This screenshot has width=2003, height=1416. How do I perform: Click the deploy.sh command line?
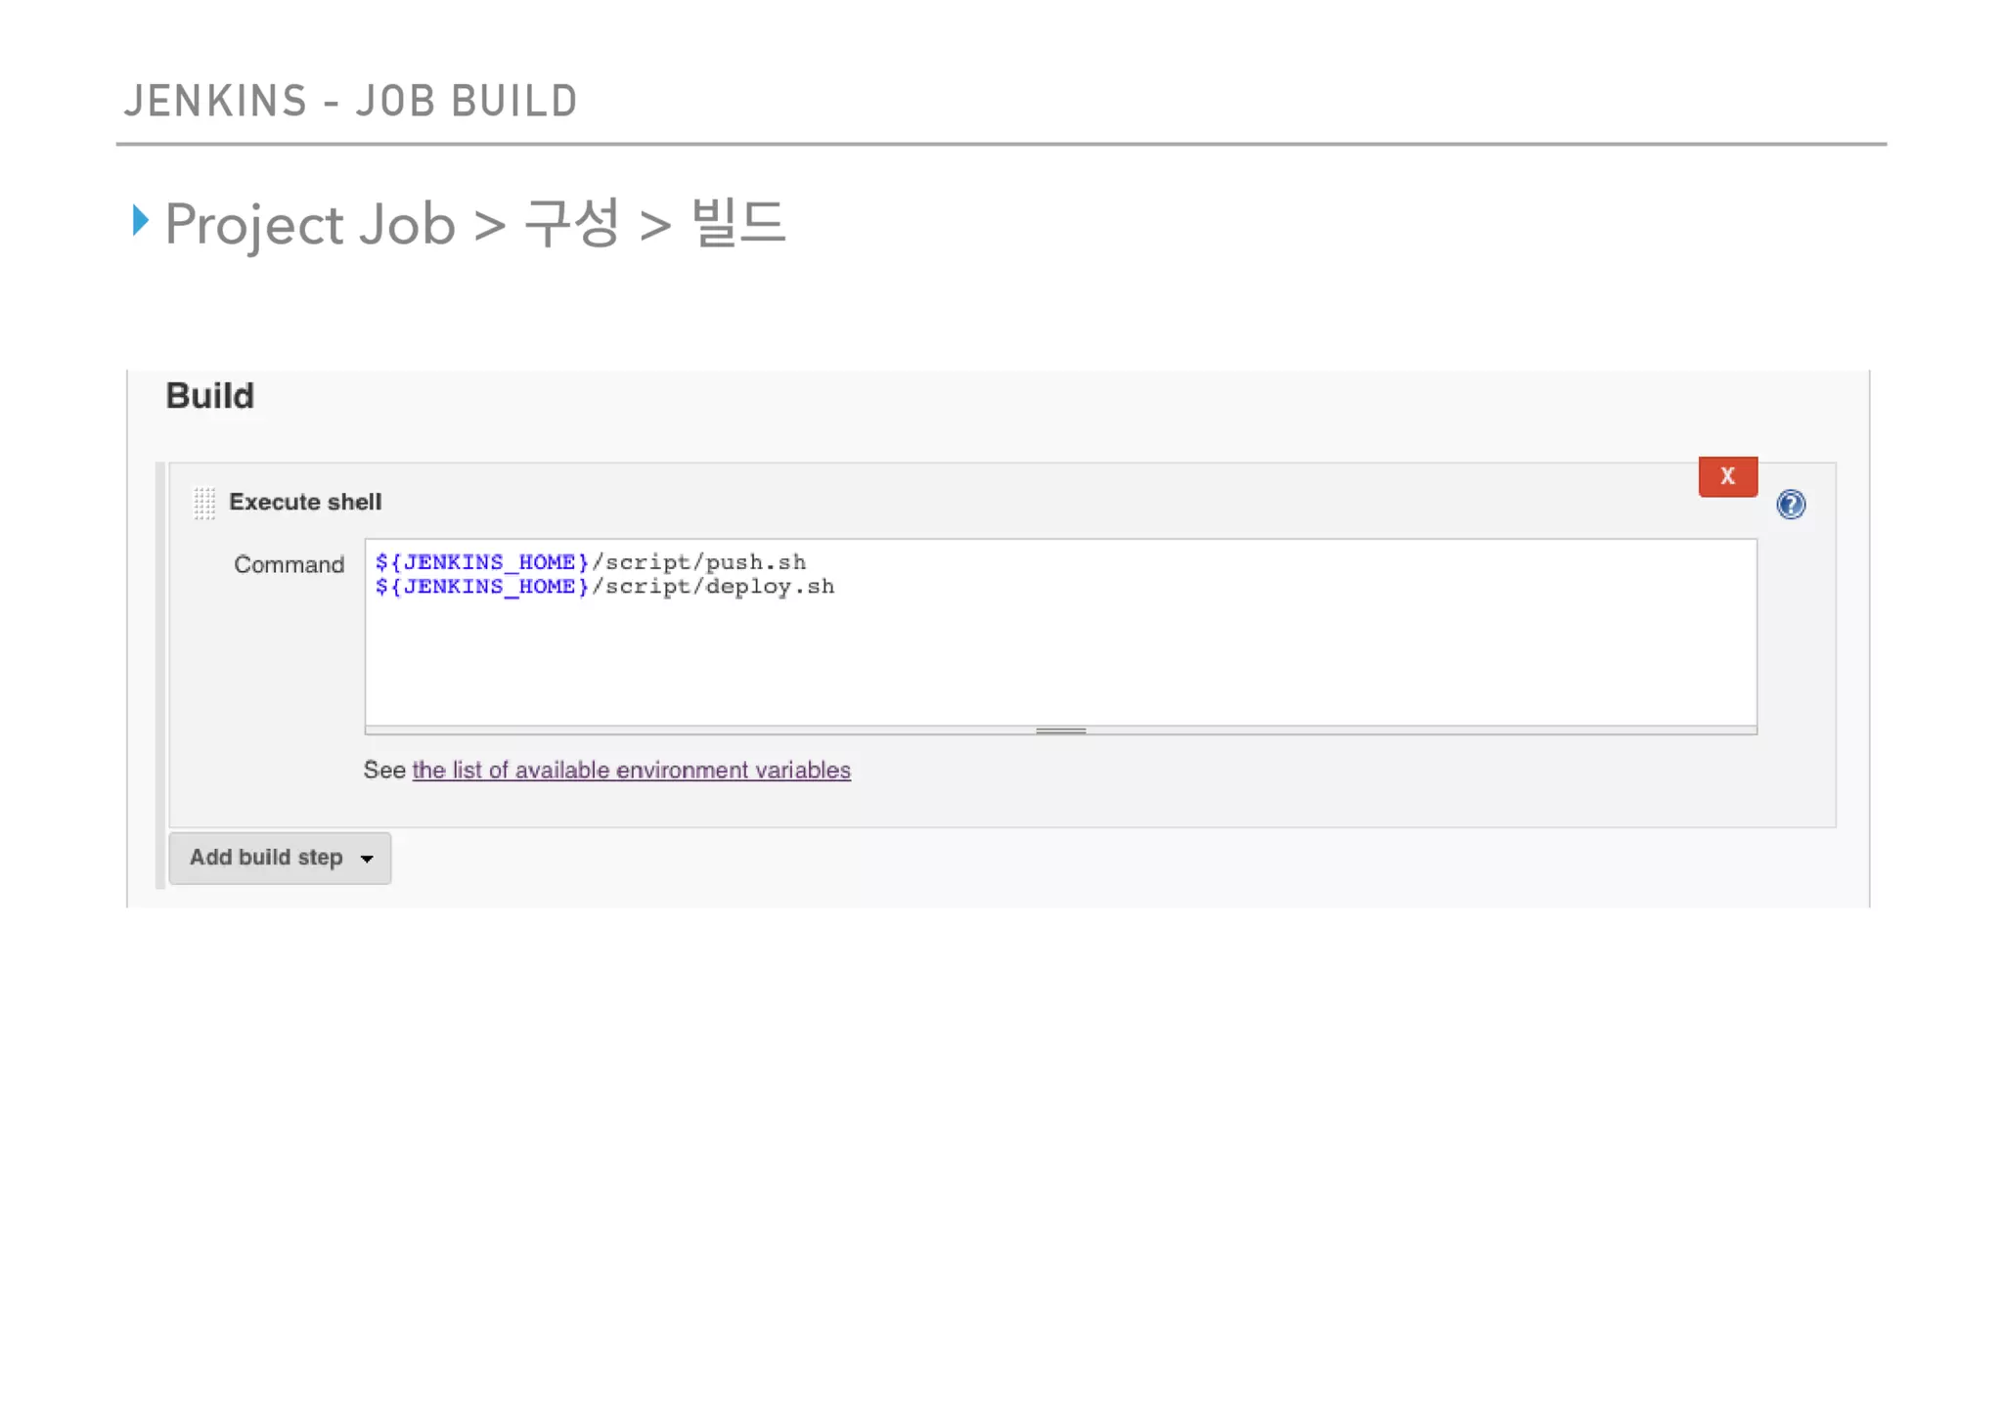point(604,587)
